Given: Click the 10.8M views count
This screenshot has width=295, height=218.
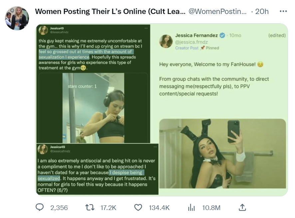Looking at the screenshot, I should point(211,208).
